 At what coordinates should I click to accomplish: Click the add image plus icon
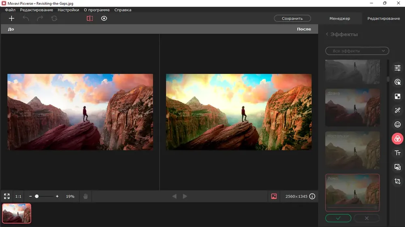(11, 18)
